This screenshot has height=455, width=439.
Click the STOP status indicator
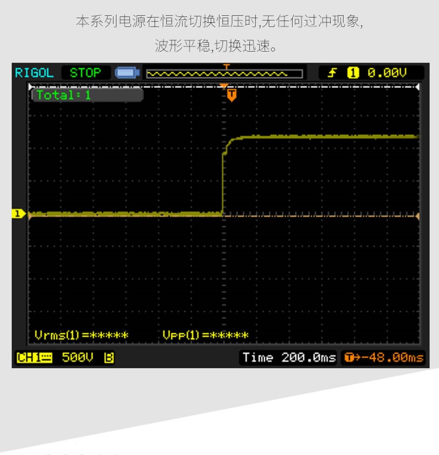click(85, 73)
